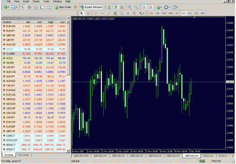Open the USDIX,H1 chart tab
236x164 pixels.
[208, 156]
